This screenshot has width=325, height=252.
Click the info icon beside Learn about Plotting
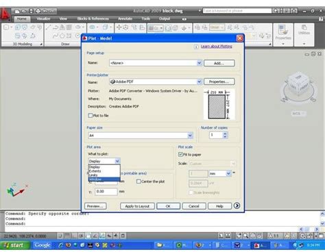point(196,47)
